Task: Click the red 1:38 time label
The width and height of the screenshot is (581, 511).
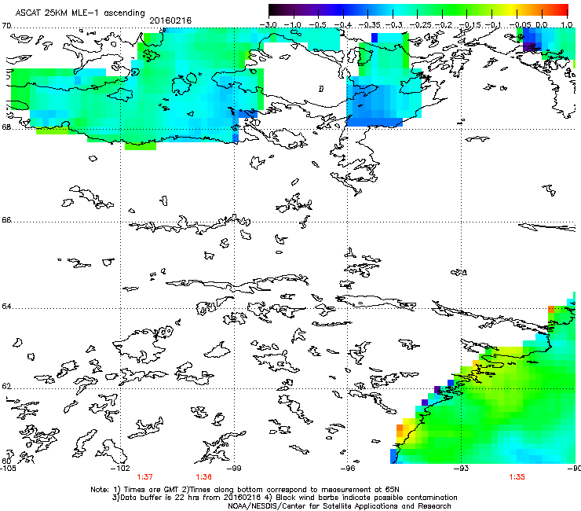Action: tap(204, 477)
